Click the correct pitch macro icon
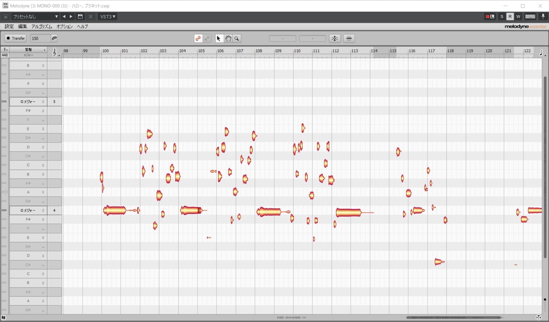Image resolution: width=549 pixels, height=322 pixels. pos(335,39)
